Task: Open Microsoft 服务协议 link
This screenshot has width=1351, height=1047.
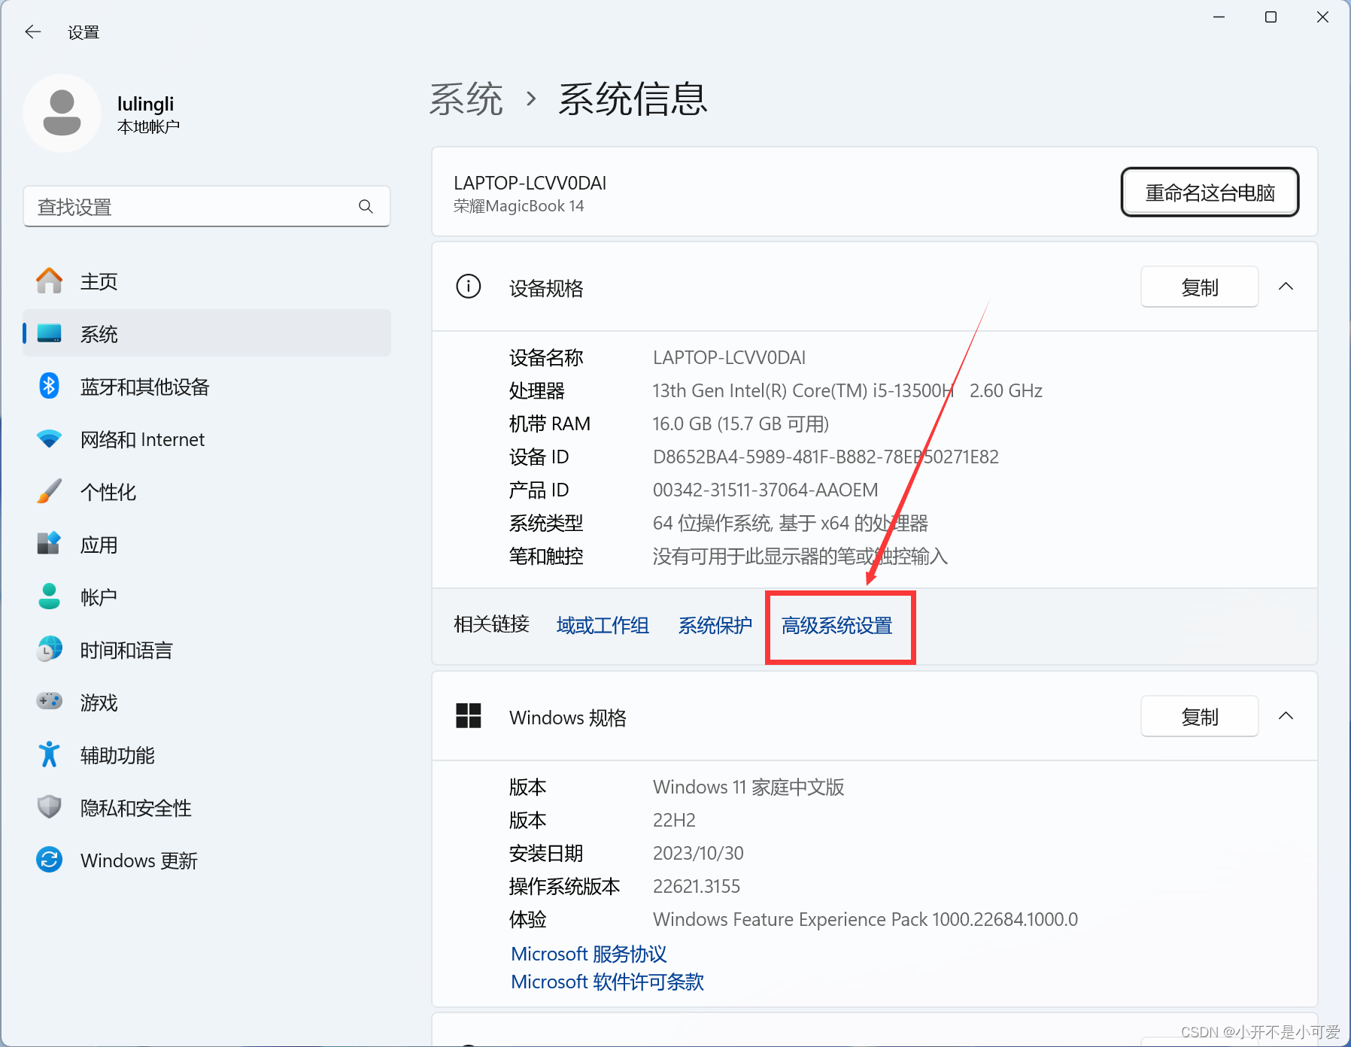Action: click(589, 954)
